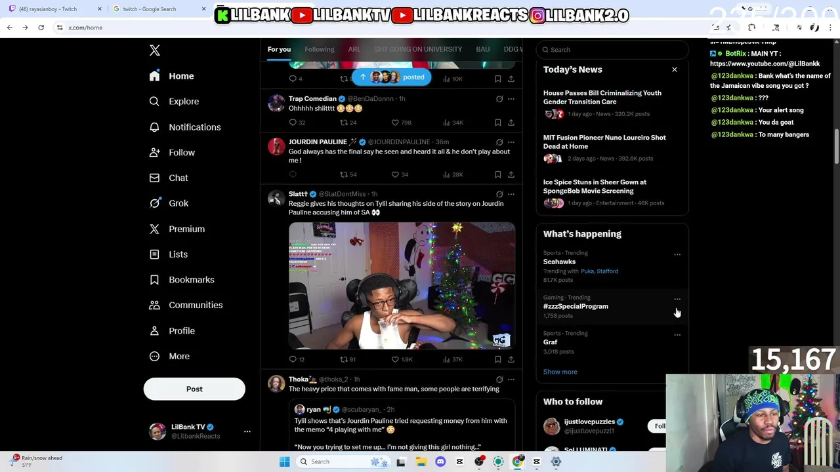Viewport: 840px width, 472px height.
Task: Open Notifications page
Action: 186,127
